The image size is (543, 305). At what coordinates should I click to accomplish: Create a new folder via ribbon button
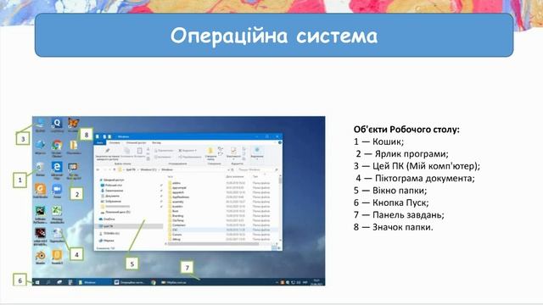point(210,154)
